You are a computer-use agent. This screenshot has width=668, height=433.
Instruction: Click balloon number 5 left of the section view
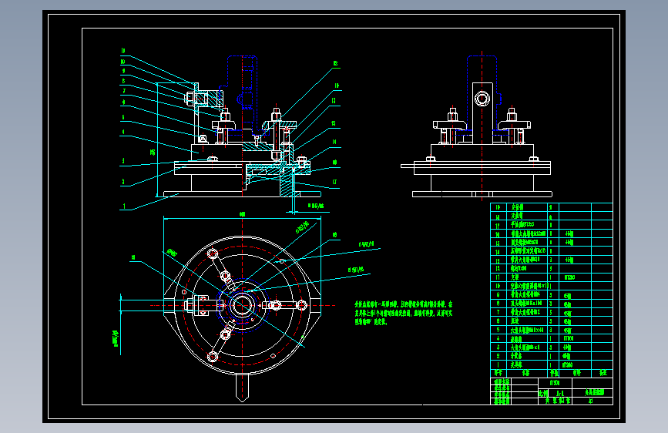(123, 118)
